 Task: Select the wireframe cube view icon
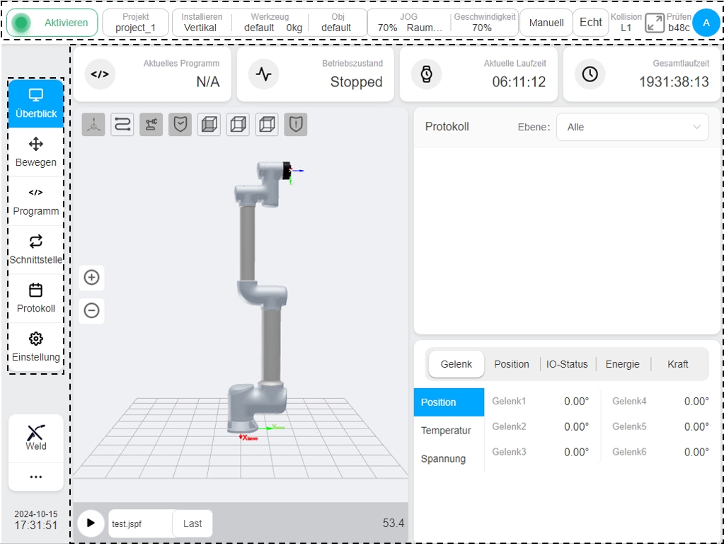coord(267,125)
